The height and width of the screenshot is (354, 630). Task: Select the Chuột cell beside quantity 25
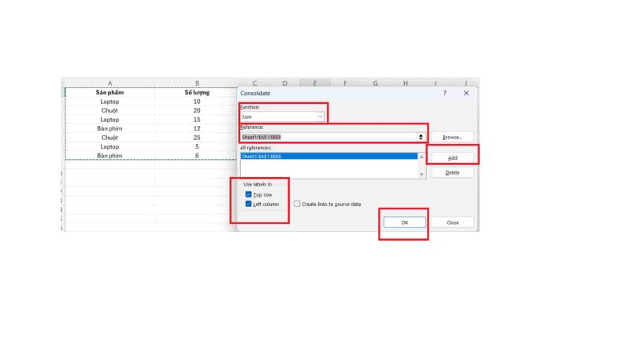(109, 138)
